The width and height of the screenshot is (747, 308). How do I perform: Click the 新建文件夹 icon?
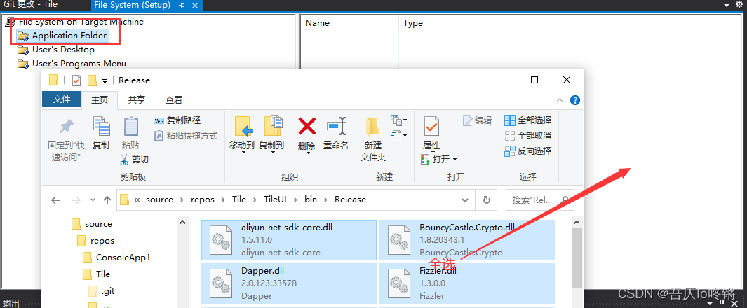(373, 127)
